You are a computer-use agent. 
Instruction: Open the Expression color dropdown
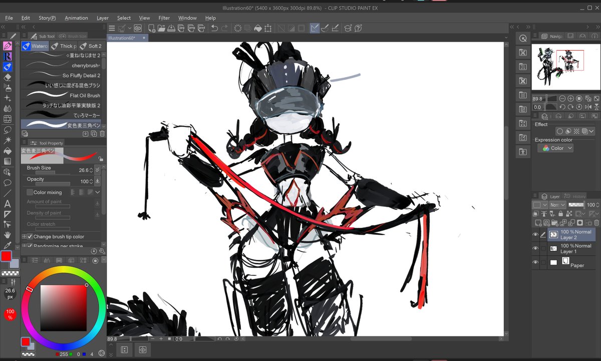[555, 148]
